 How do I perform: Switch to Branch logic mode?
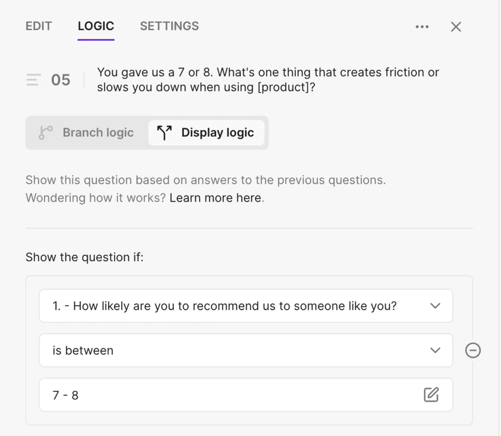pyautogui.click(x=87, y=133)
